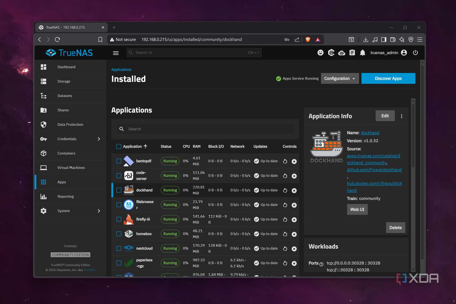
Task: Open a new browser tab
Action: (x=114, y=27)
